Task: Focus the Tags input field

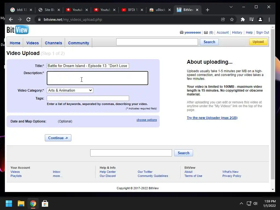Action: [88, 98]
